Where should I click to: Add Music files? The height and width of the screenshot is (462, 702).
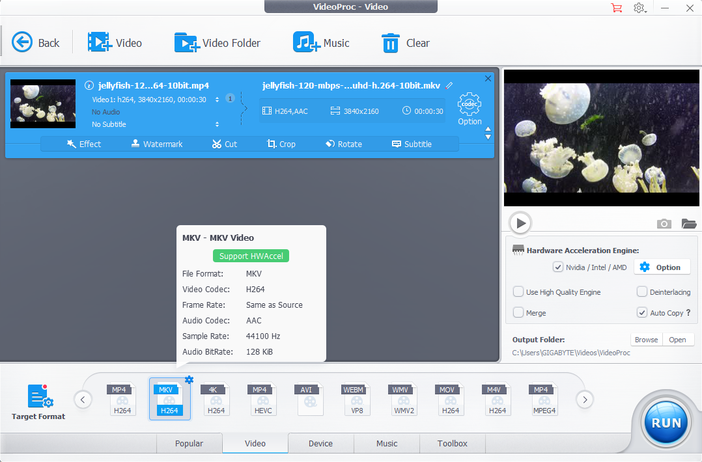coord(321,43)
